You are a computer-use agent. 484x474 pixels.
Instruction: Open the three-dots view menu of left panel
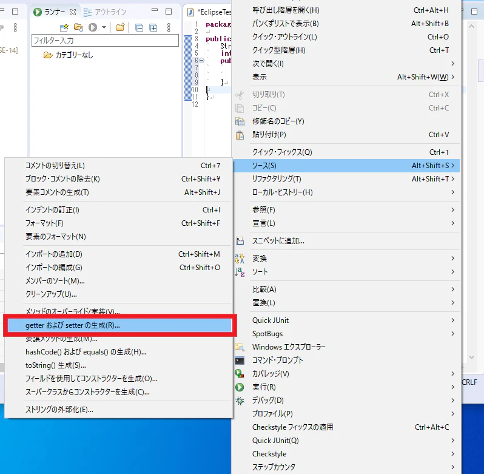(x=15, y=28)
